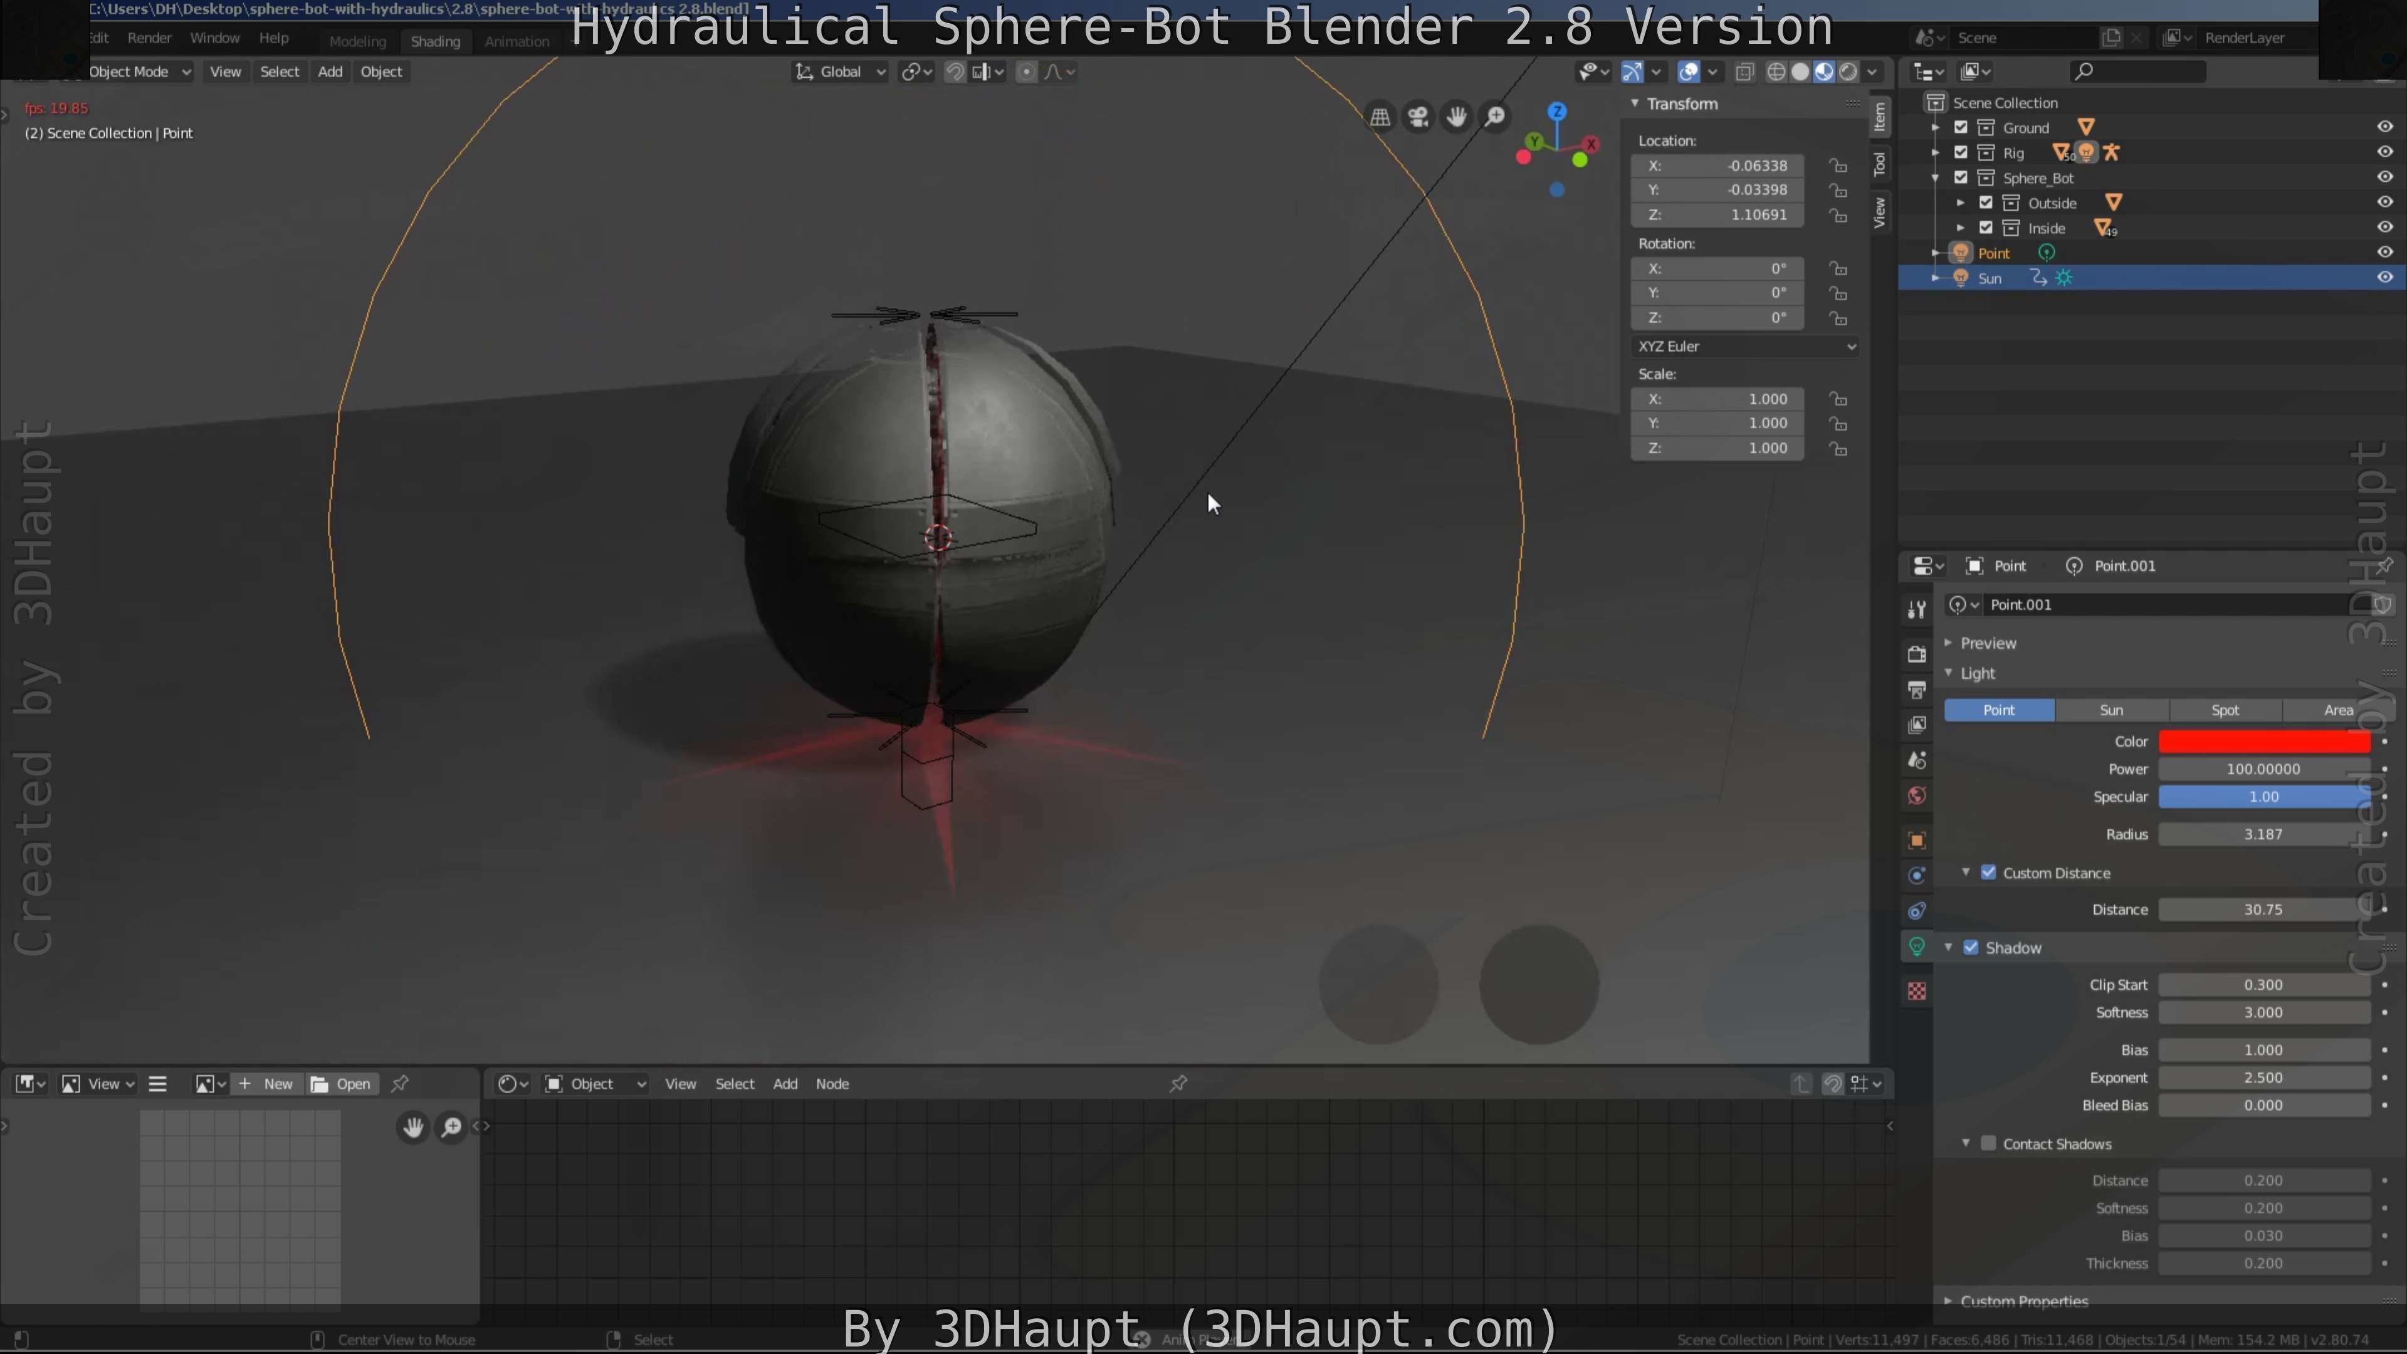The image size is (2407, 1354).
Task: Open the Help menu
Action: point(274,38)
